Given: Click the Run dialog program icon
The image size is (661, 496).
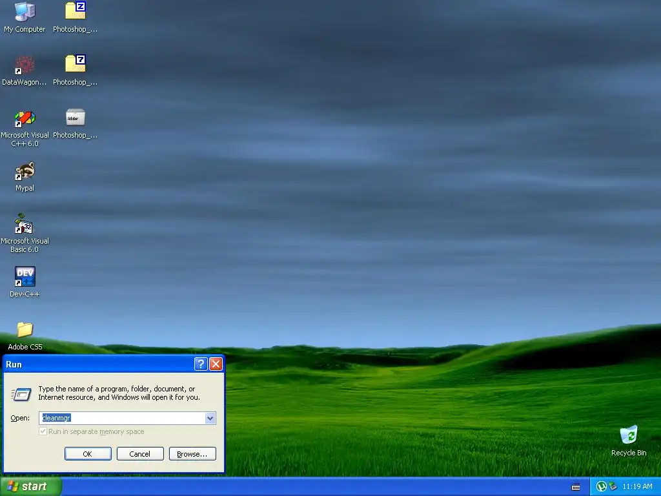Looking at the screenshot, I should pos(21,394).
